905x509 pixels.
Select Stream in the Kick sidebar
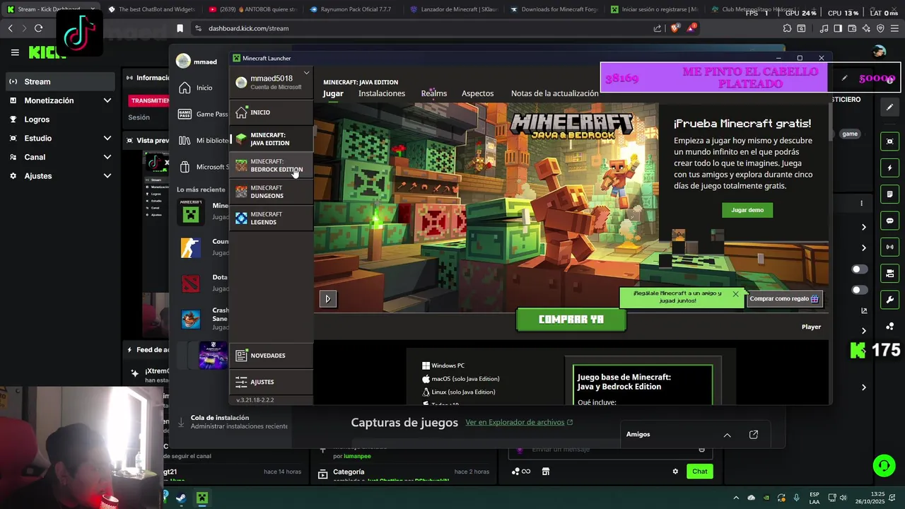pos(60,81)
